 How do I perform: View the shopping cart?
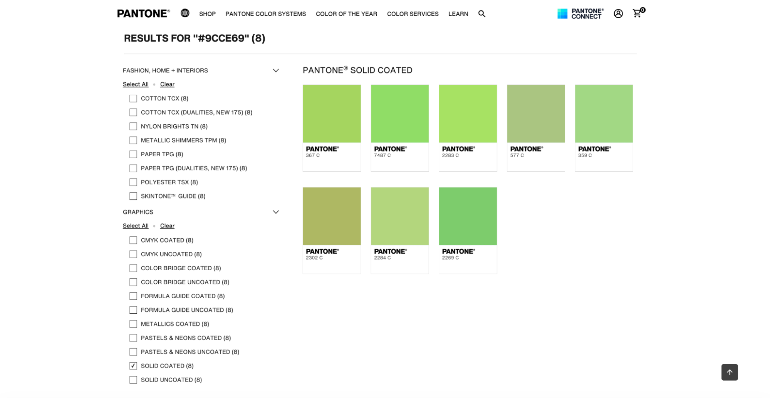(x=636, y=13)
